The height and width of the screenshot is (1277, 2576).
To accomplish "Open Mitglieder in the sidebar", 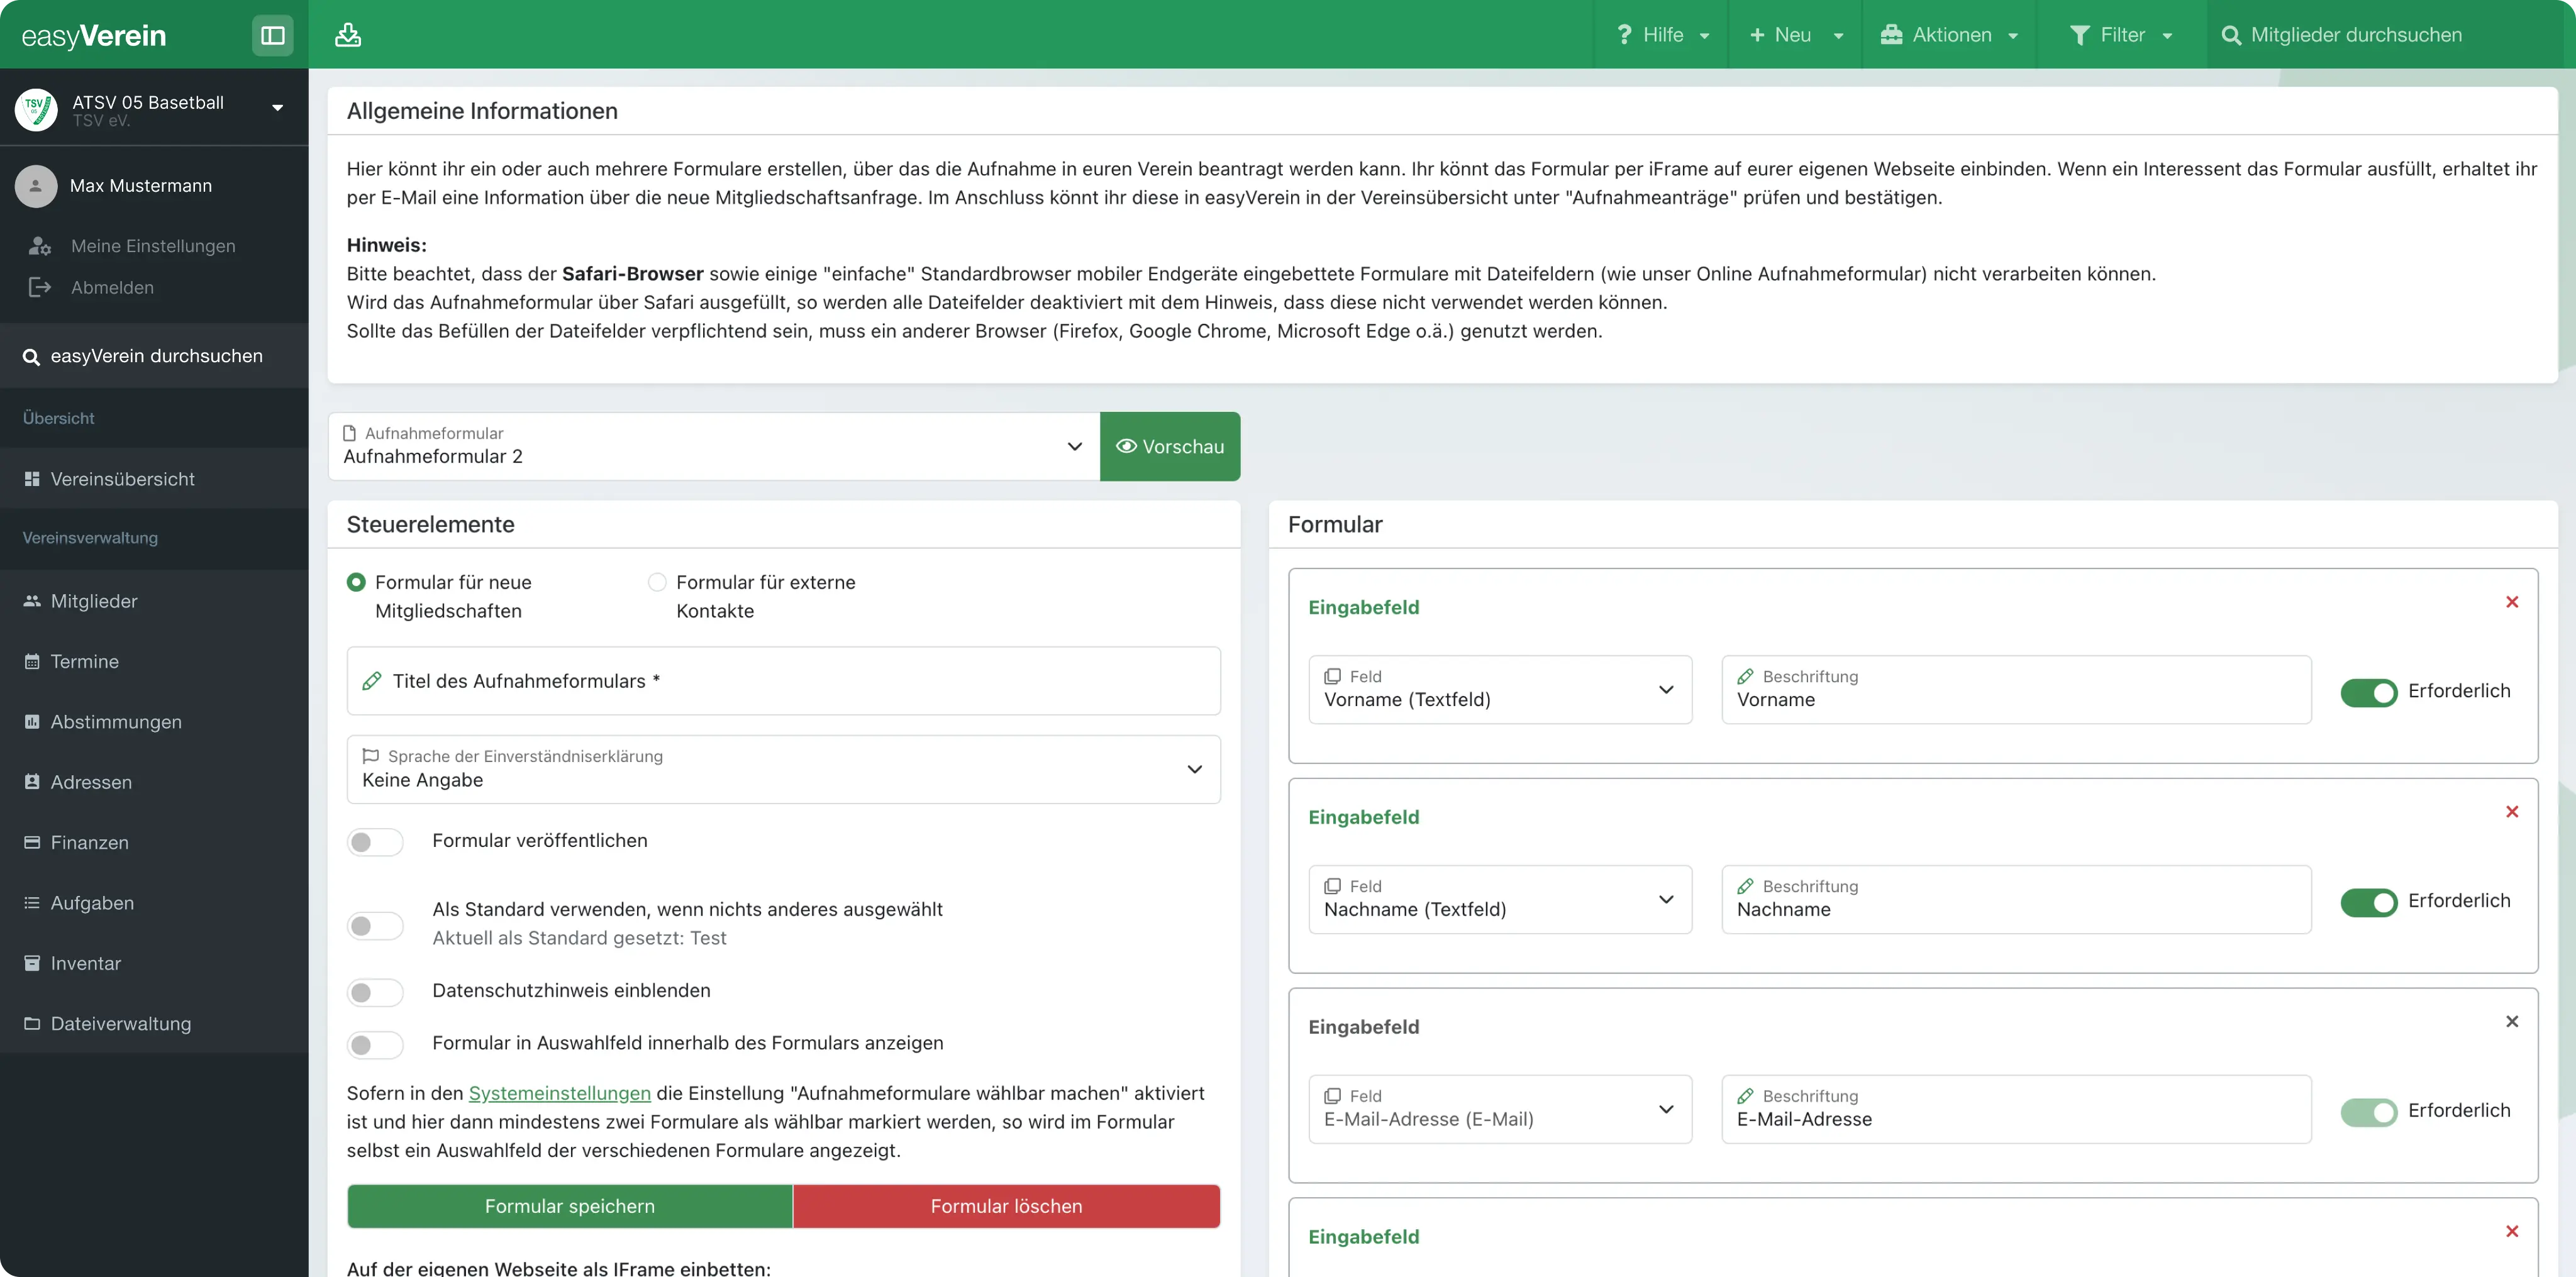I will click(x=154, y=601).
